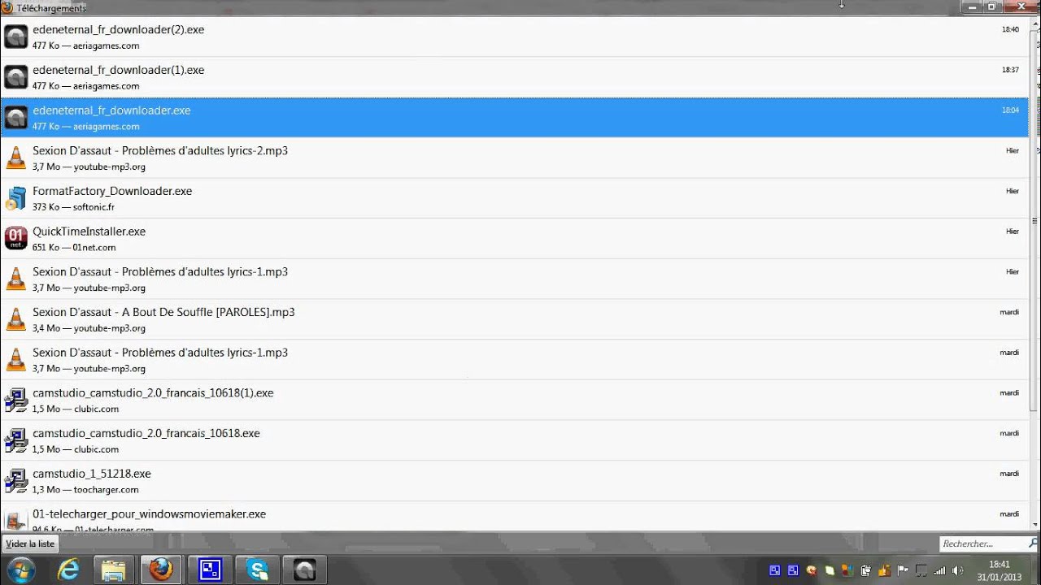Select A Bout De Souffle [PAROLES].mp3 name
This screenshot has height=585, width=1041.
tap(163, 312)
